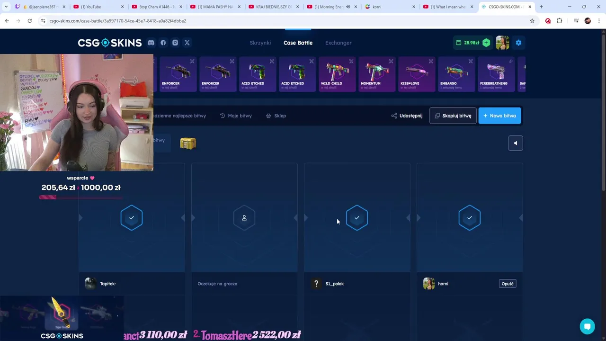
Task: Click the wsparcie donation progress bar
Action: point(80,197)
